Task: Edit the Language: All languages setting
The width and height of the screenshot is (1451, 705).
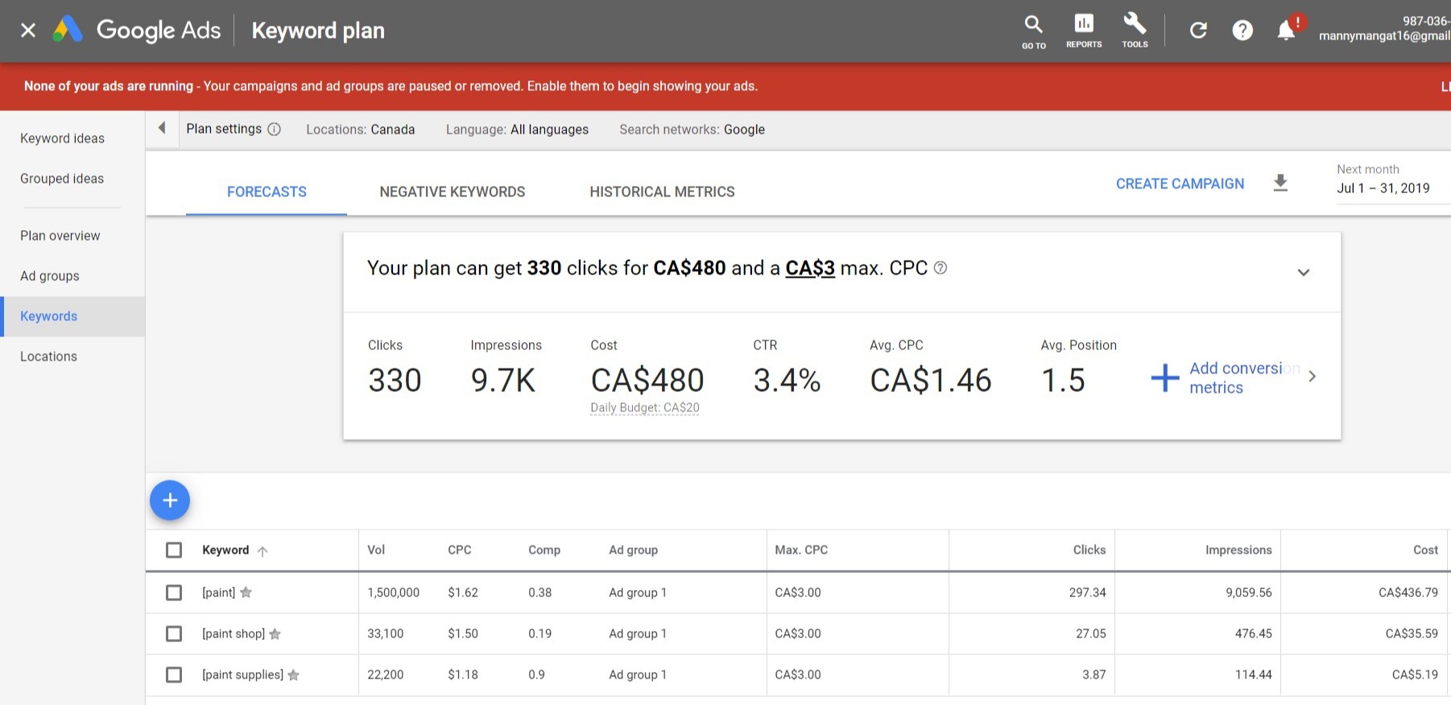Action: point(517,130)
